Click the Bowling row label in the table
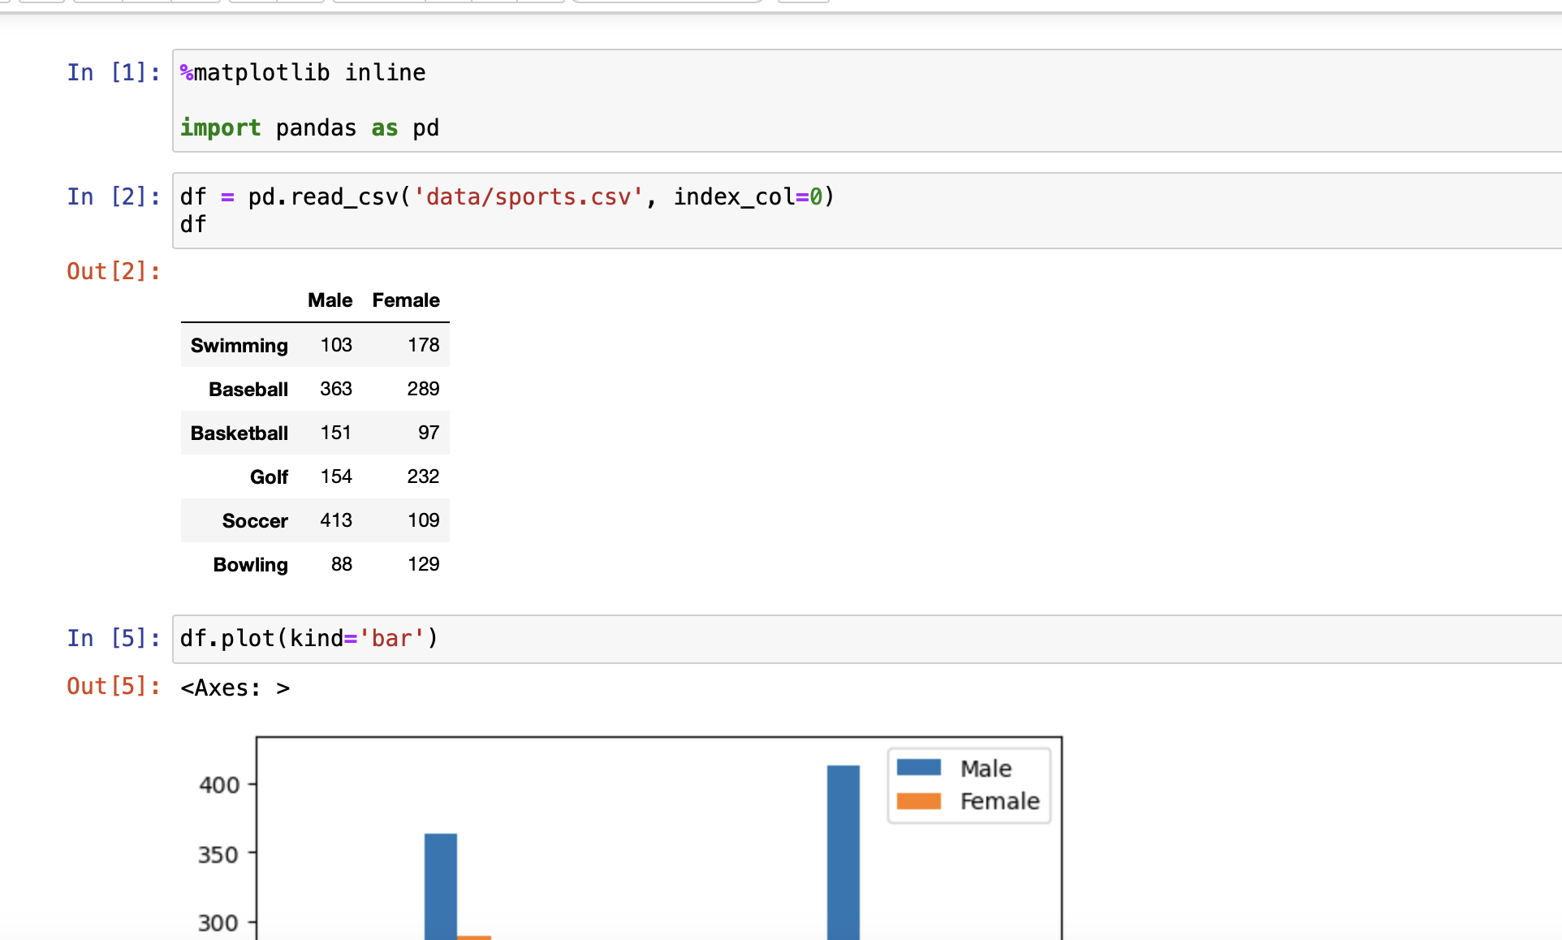Viewport: 1562px width, 940px height. click(x=250, y=565)
